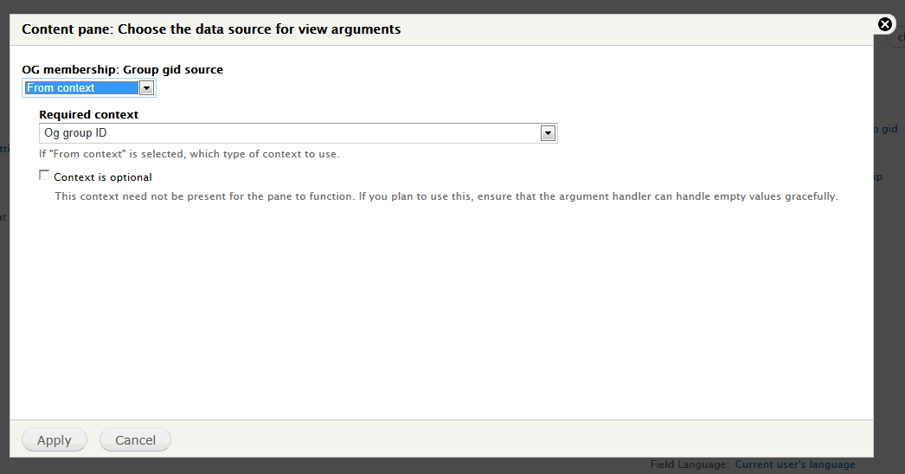This screenshot has width=905, height=474.
Task: Enable the Context is optional checkbox
Action: (x=45, y=176)
